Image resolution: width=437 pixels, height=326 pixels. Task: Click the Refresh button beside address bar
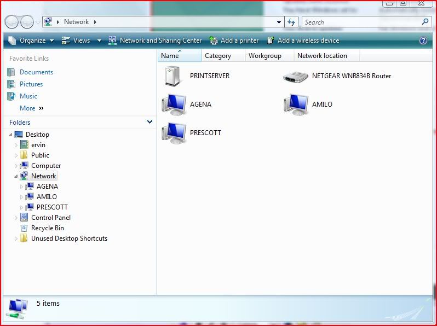click(x=291, y=22)
